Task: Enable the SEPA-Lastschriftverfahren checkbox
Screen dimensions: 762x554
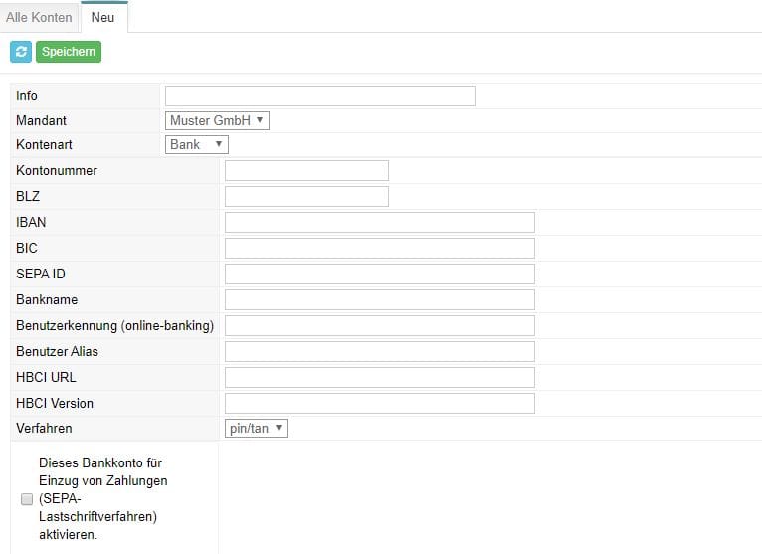Action: [x=27, y=499]
